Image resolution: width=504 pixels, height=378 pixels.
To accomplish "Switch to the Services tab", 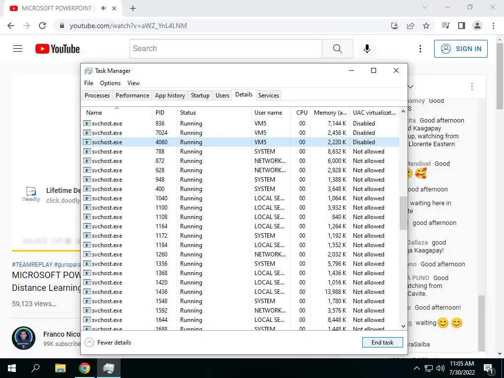I will click(x=269, y=95).
